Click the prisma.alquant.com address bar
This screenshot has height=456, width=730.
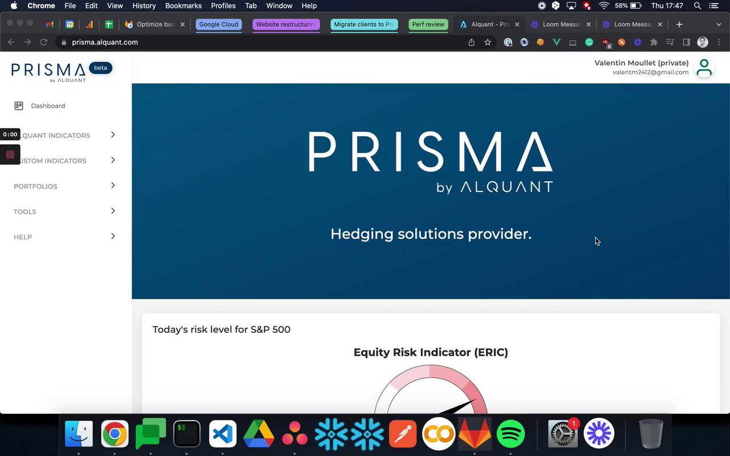point(276,42)
